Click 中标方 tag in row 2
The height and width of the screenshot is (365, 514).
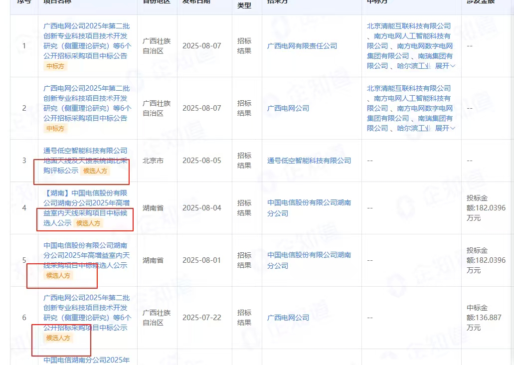[55, 129]
